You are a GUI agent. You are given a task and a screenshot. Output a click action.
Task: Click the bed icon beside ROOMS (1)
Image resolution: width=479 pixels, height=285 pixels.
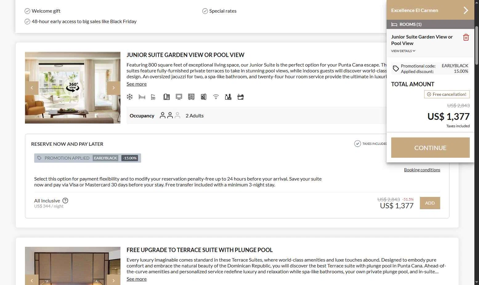click(x=394, y=24)
